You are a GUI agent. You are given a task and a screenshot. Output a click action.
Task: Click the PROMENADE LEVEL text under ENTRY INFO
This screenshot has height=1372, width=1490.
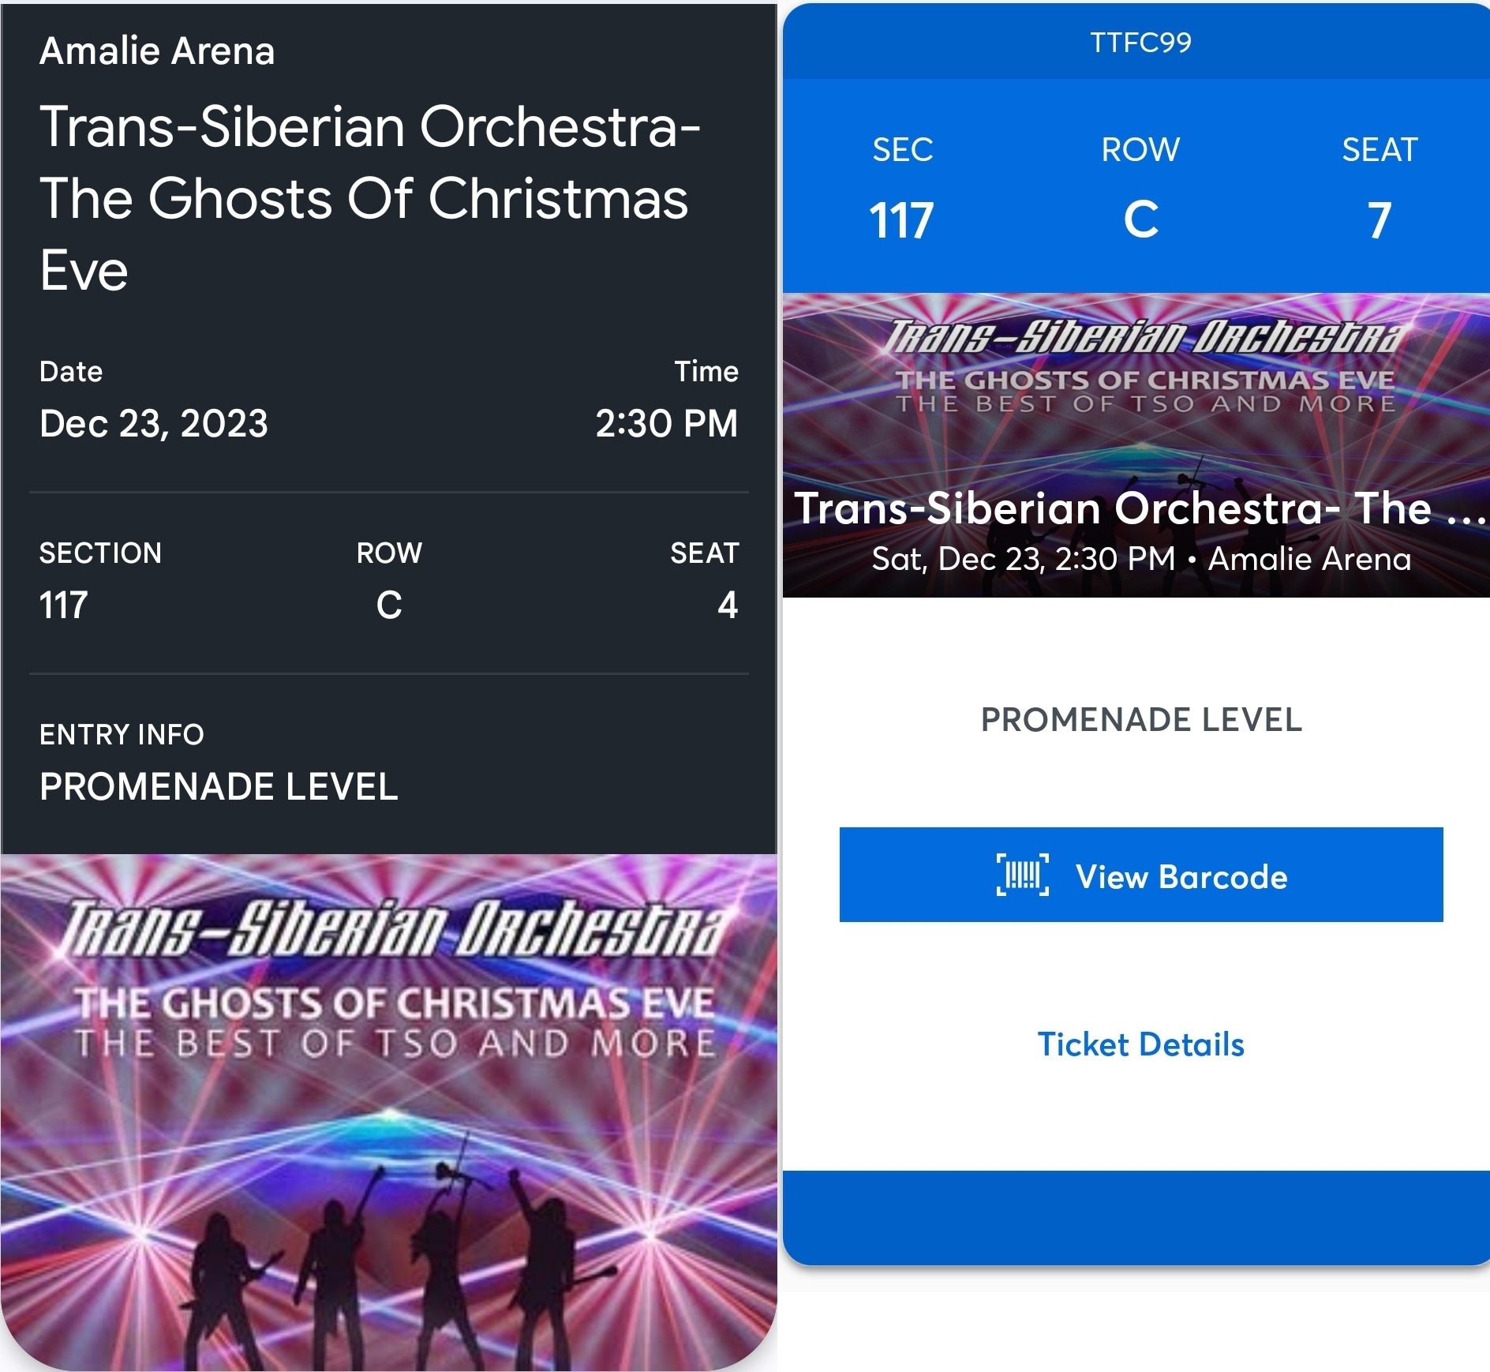(219, 786)
